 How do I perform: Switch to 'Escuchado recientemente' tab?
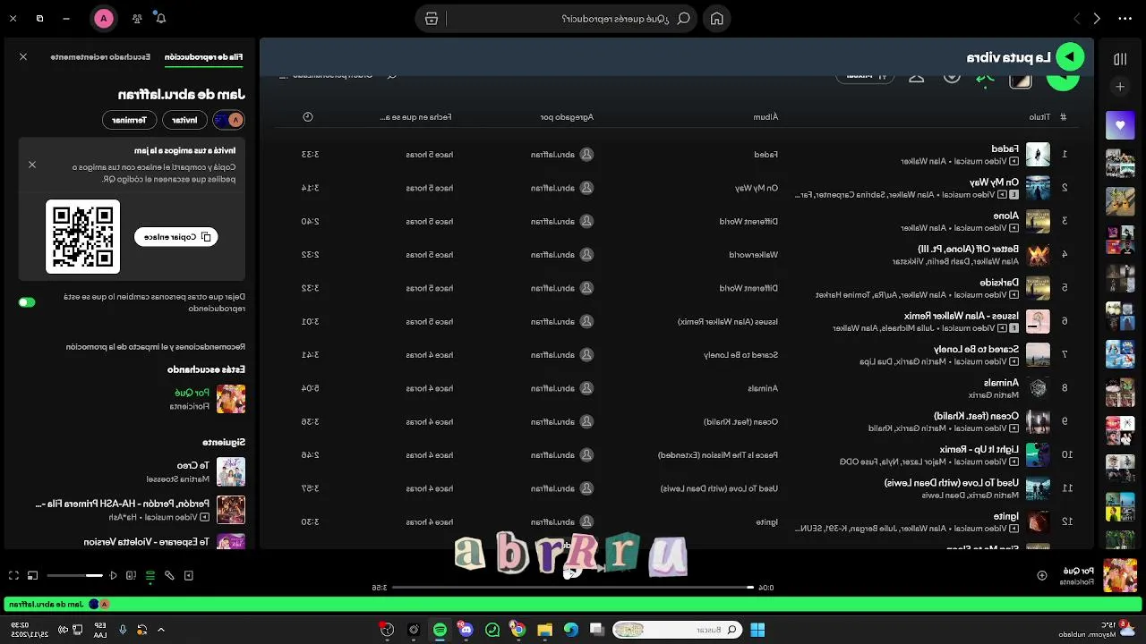[100, 56]
